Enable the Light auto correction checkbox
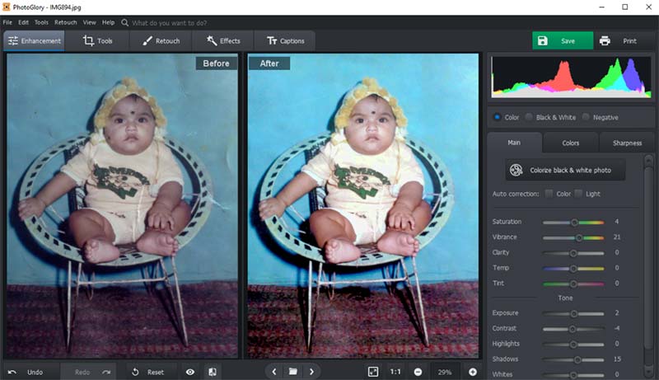This screenshot has width=659, height=380. pos(578,194)
